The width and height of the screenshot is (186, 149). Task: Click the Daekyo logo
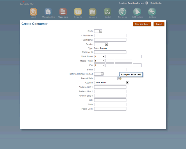point(27,3)
